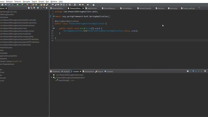Close the Package Explorer view tab
The image size is (208, 117).
click(6, 8)
